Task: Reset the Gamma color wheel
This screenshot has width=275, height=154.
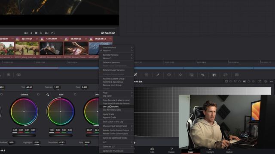Action: coord(38,95)
